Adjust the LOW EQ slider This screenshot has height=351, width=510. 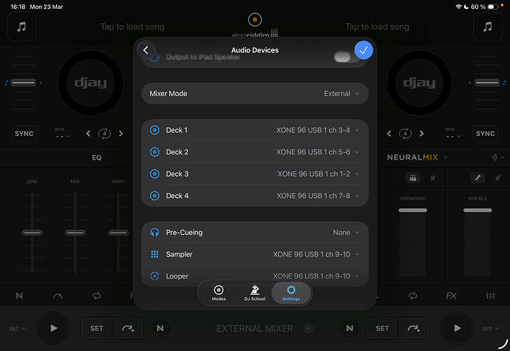pos(32,233)
